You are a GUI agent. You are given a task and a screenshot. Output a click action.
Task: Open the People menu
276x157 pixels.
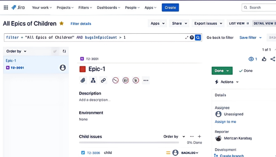(132, 8)
